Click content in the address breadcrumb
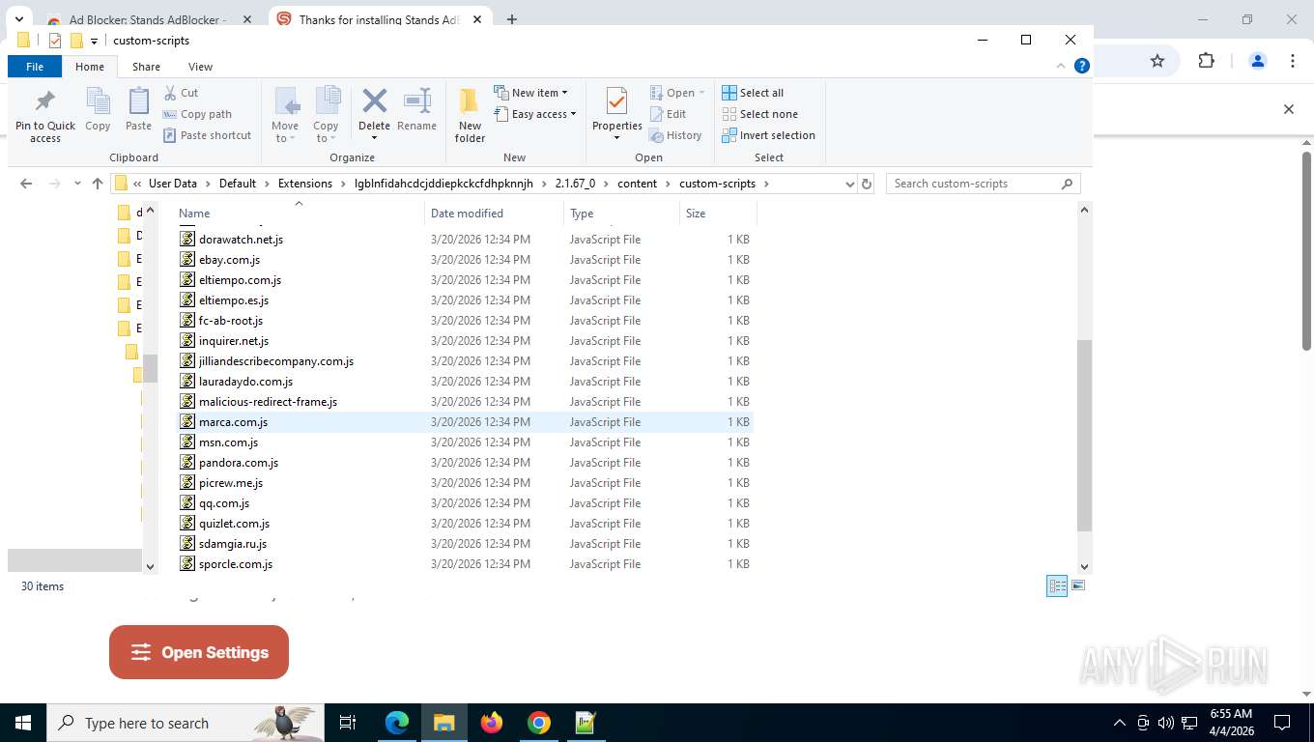Image resolution: width=1314 pixels, height=742 pixels. click(x=637, y=184)
